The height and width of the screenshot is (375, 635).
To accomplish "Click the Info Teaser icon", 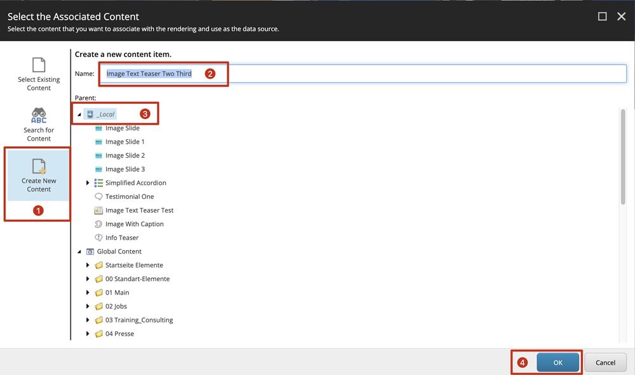I will pos(98,238).
